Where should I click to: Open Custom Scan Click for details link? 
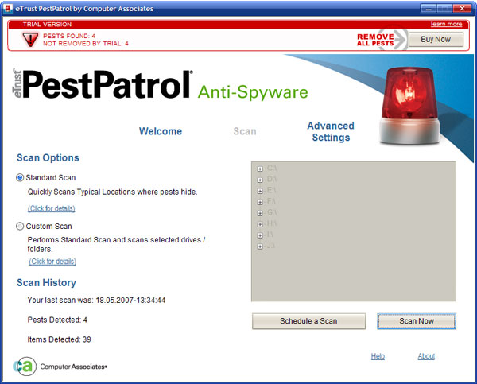pos(52,262)
